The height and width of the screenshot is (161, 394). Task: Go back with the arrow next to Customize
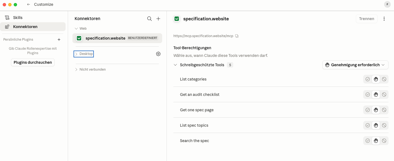[x=29, y=4]
